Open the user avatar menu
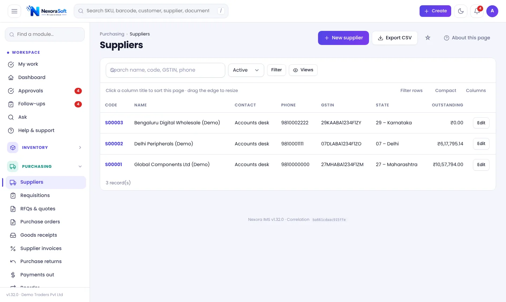Viewport: 506px width, 302px height. pos(492,11)
